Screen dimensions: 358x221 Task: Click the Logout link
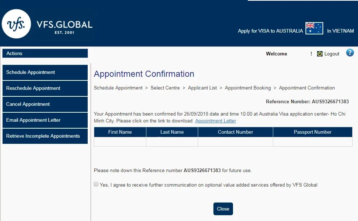click(332, 54)
